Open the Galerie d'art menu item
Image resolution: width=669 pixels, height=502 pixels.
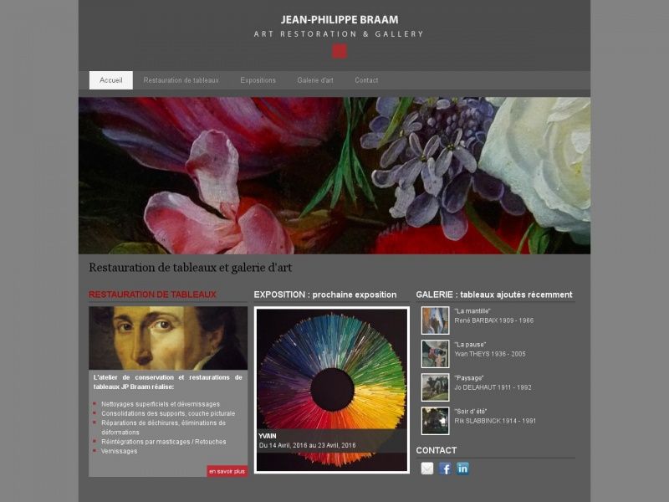(315, 80)
